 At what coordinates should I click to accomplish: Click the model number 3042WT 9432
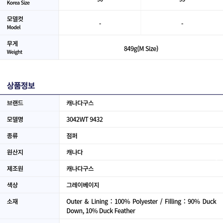point(85,119)
